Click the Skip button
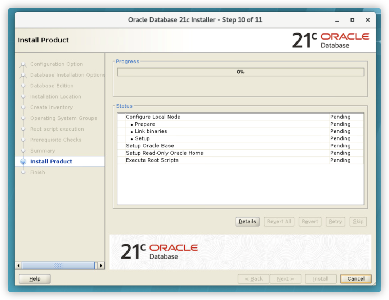389x300 pixels. pos(358,222)
